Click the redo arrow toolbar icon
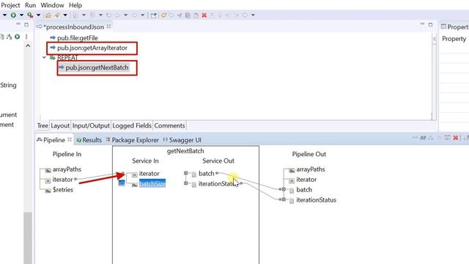 pos(171,15)
